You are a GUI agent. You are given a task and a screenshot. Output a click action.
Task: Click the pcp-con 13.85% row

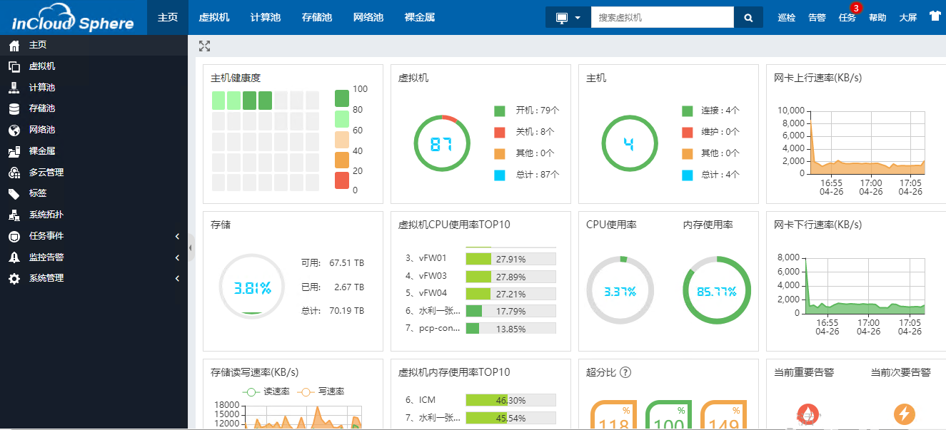480,329
